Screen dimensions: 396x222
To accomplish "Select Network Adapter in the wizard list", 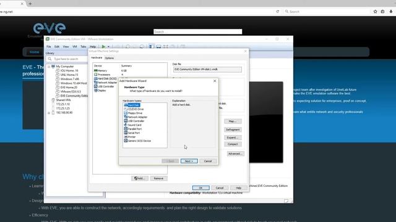I will (136, 117).
